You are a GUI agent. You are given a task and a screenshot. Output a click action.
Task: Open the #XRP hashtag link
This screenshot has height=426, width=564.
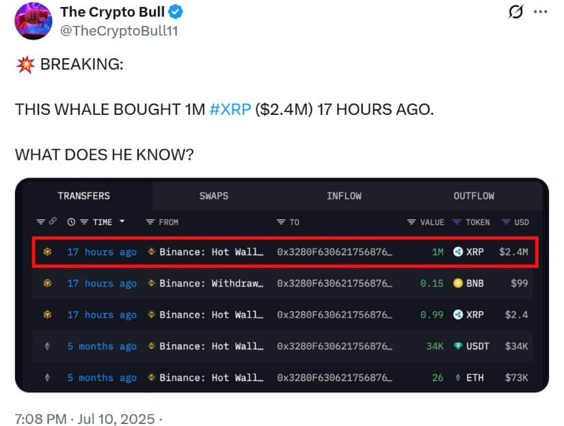[x=230, y=109]
